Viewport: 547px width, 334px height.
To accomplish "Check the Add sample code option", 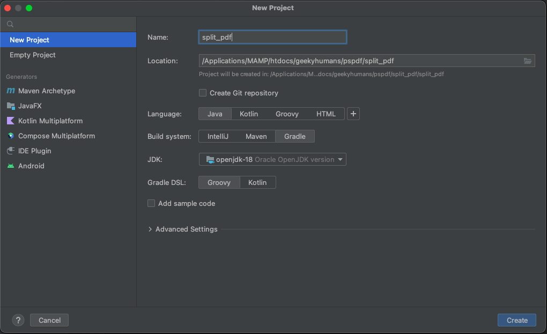I will coord(151,203).
